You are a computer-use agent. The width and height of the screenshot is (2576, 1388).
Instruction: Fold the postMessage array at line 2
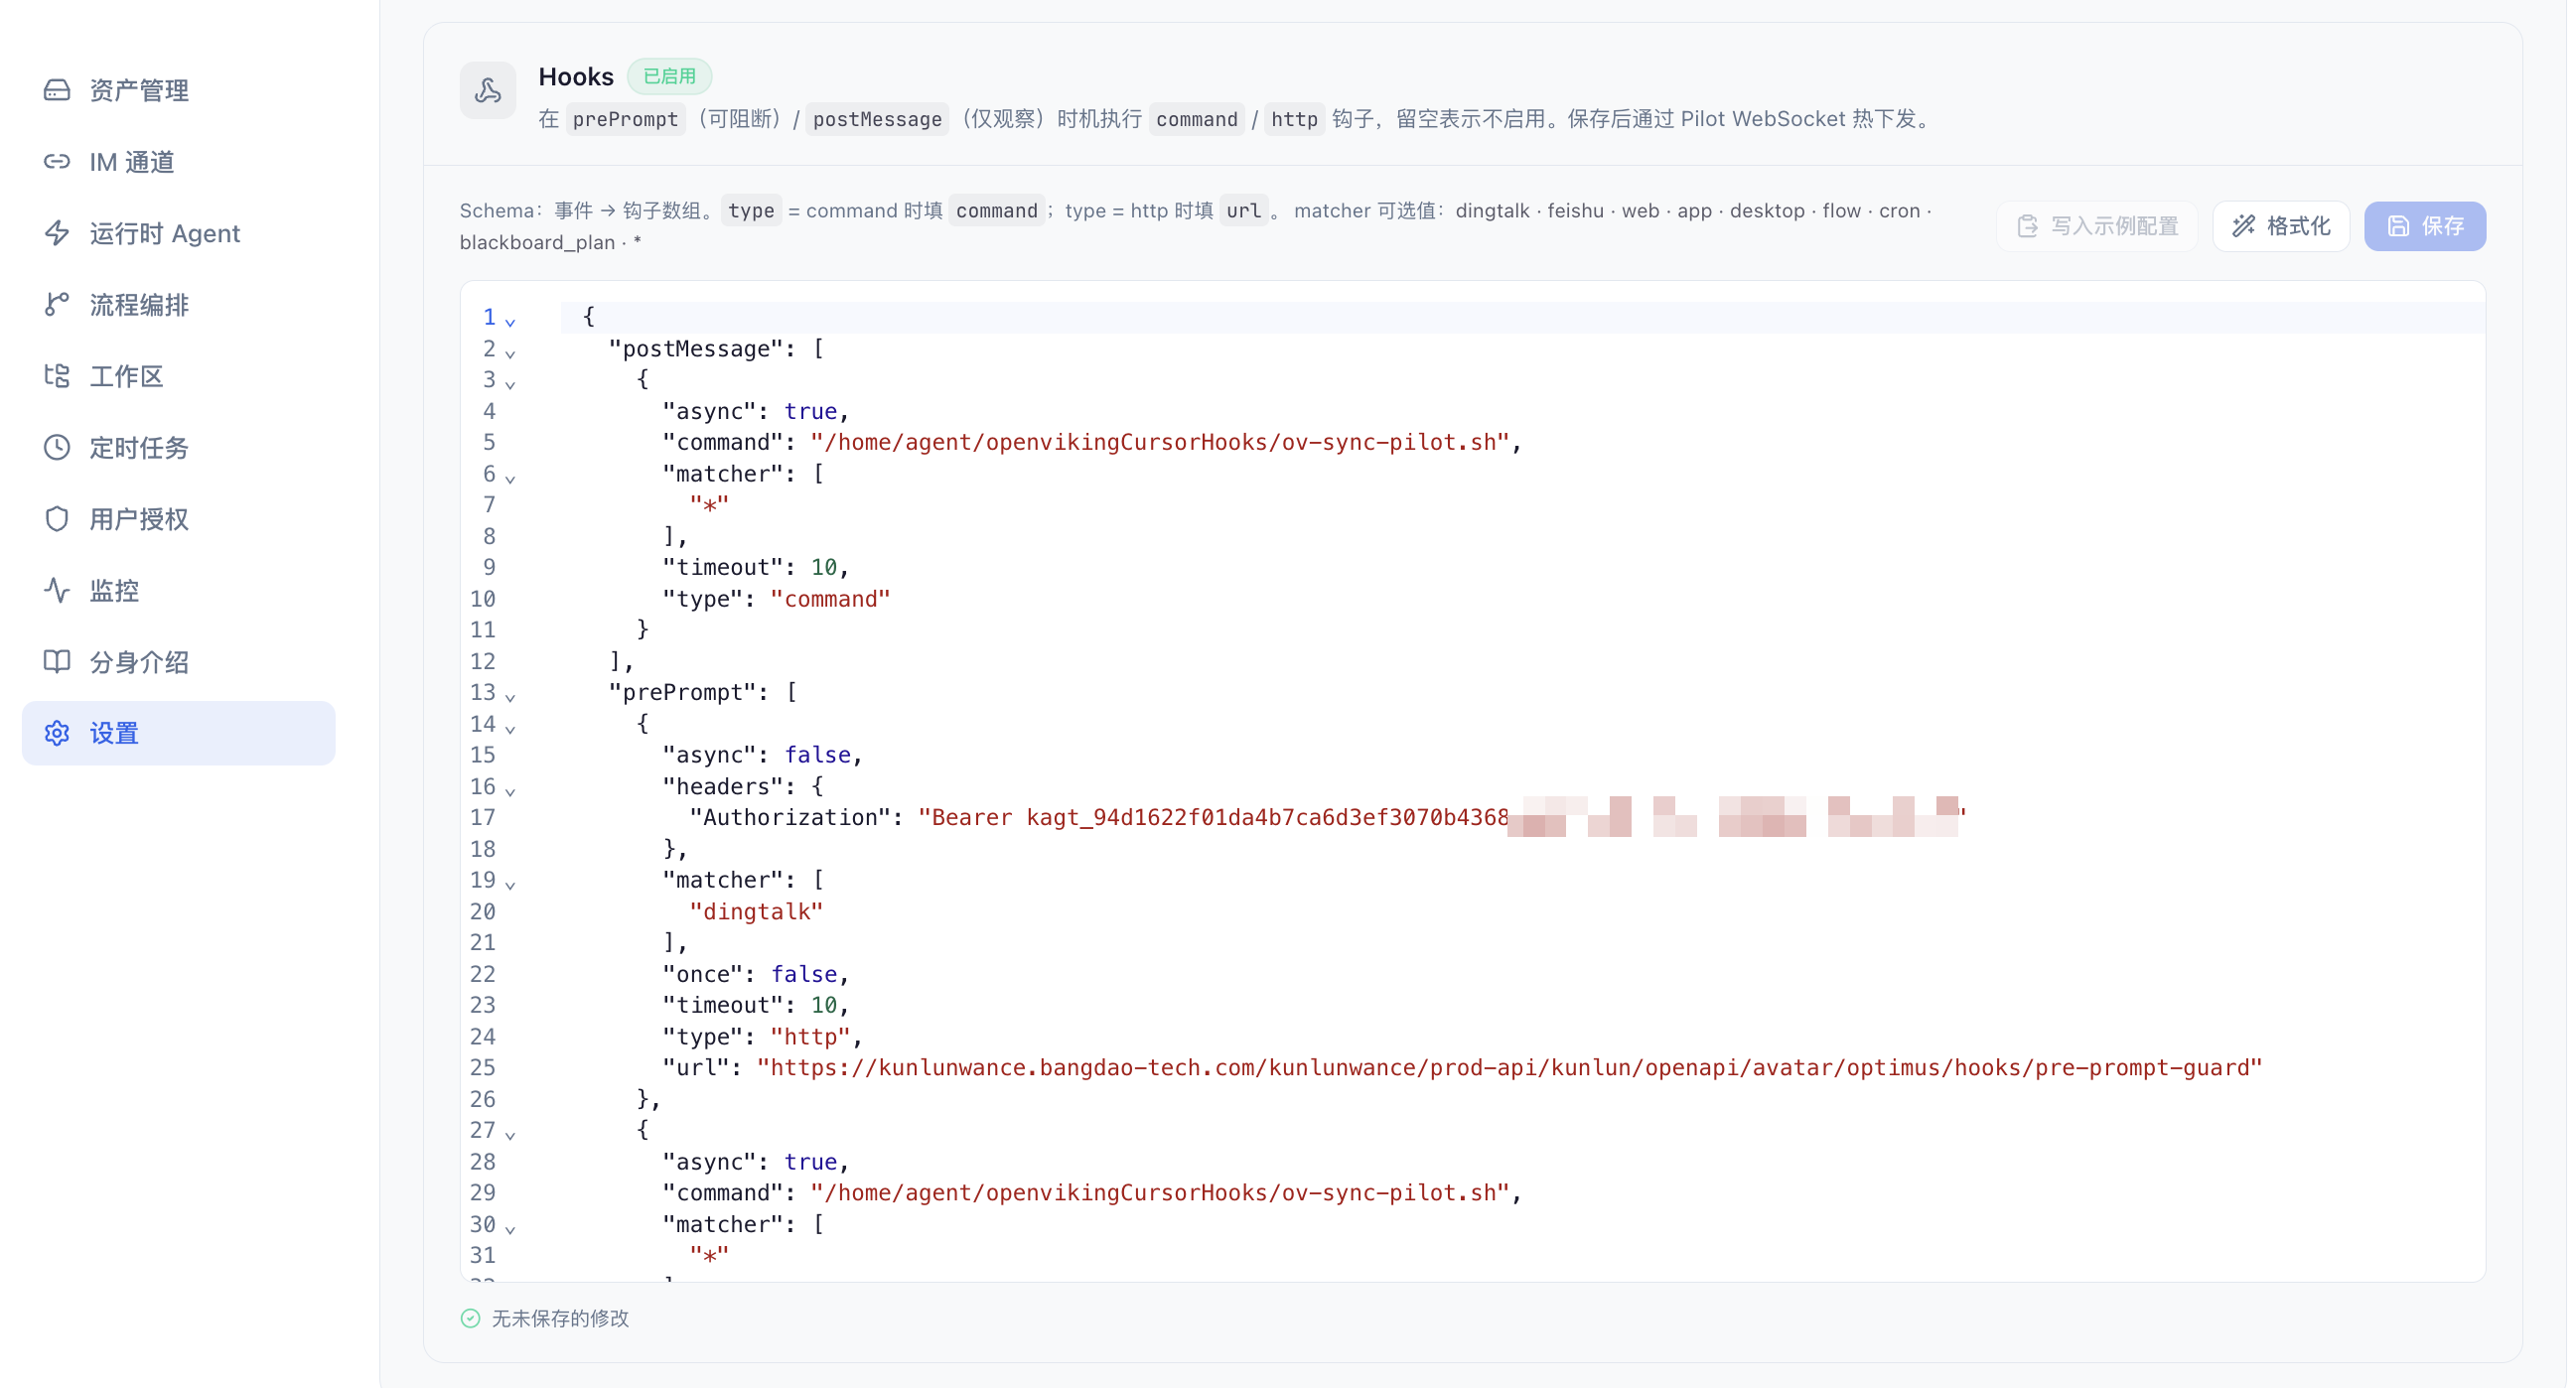point(510,352)
